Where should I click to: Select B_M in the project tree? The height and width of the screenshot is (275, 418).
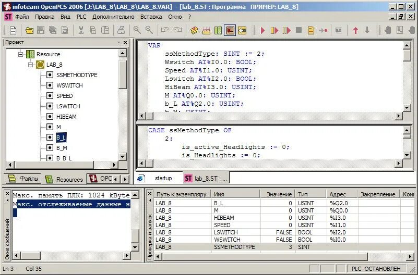point(62,148)
